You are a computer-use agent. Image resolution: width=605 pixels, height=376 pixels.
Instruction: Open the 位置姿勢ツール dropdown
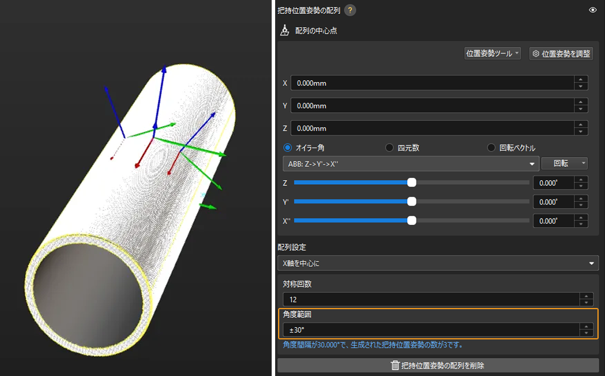(492, 53)
